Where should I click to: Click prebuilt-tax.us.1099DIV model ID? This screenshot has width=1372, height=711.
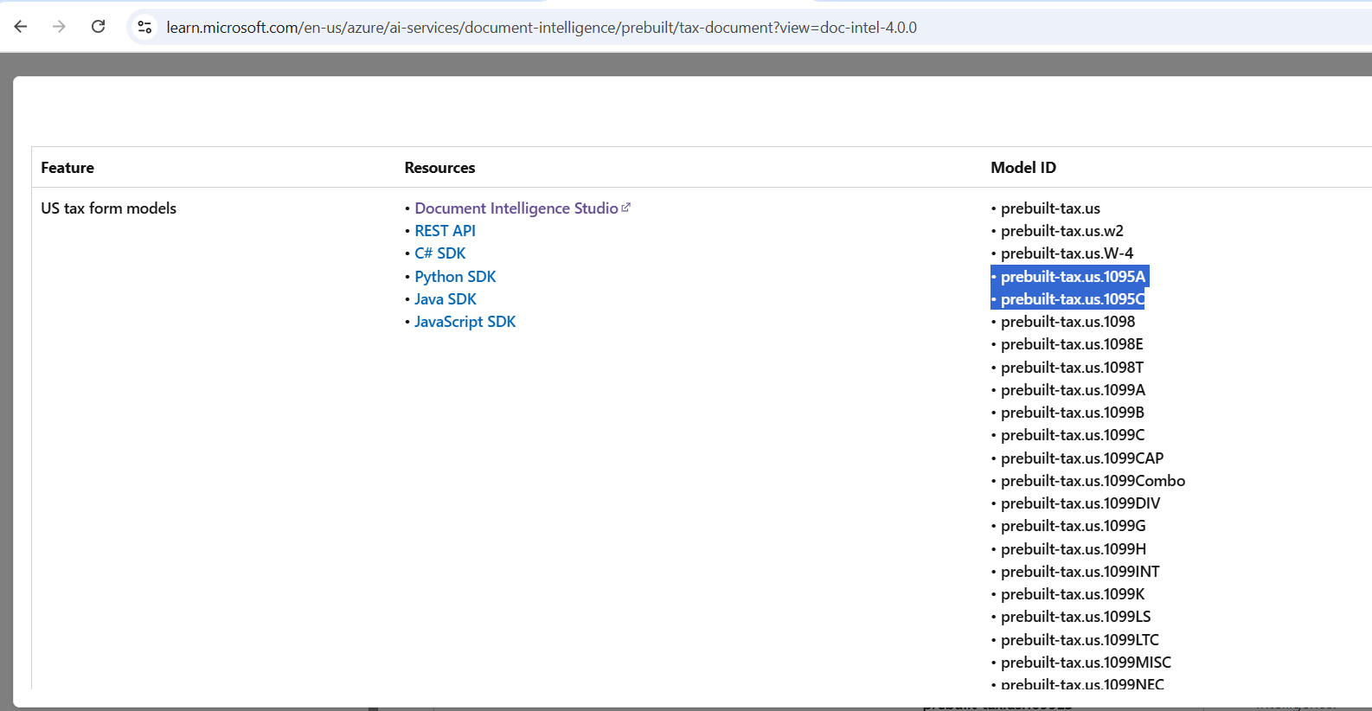[x=1080, y=503]
